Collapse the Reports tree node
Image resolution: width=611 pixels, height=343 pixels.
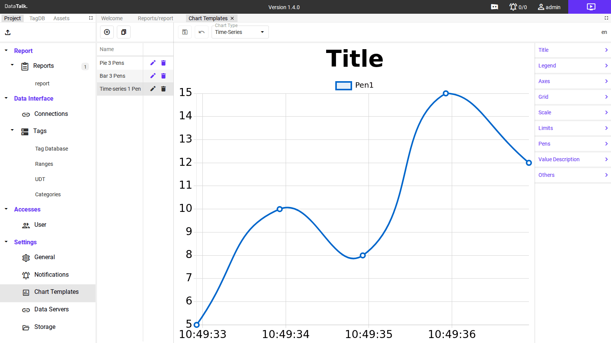point(12,65)
